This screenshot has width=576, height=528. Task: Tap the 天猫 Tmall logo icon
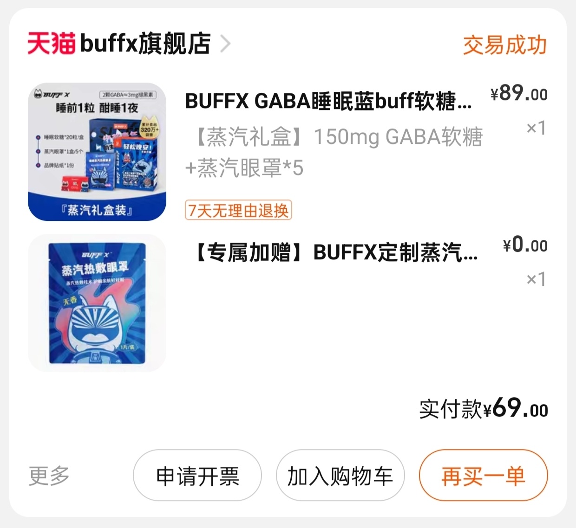pos(52,44)
